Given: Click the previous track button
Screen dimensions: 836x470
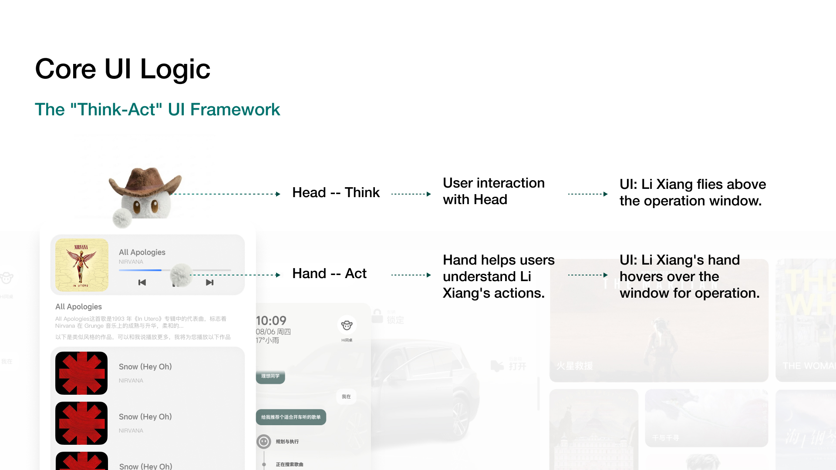Looking at the screenshot, I should click(x=142, y=282).
